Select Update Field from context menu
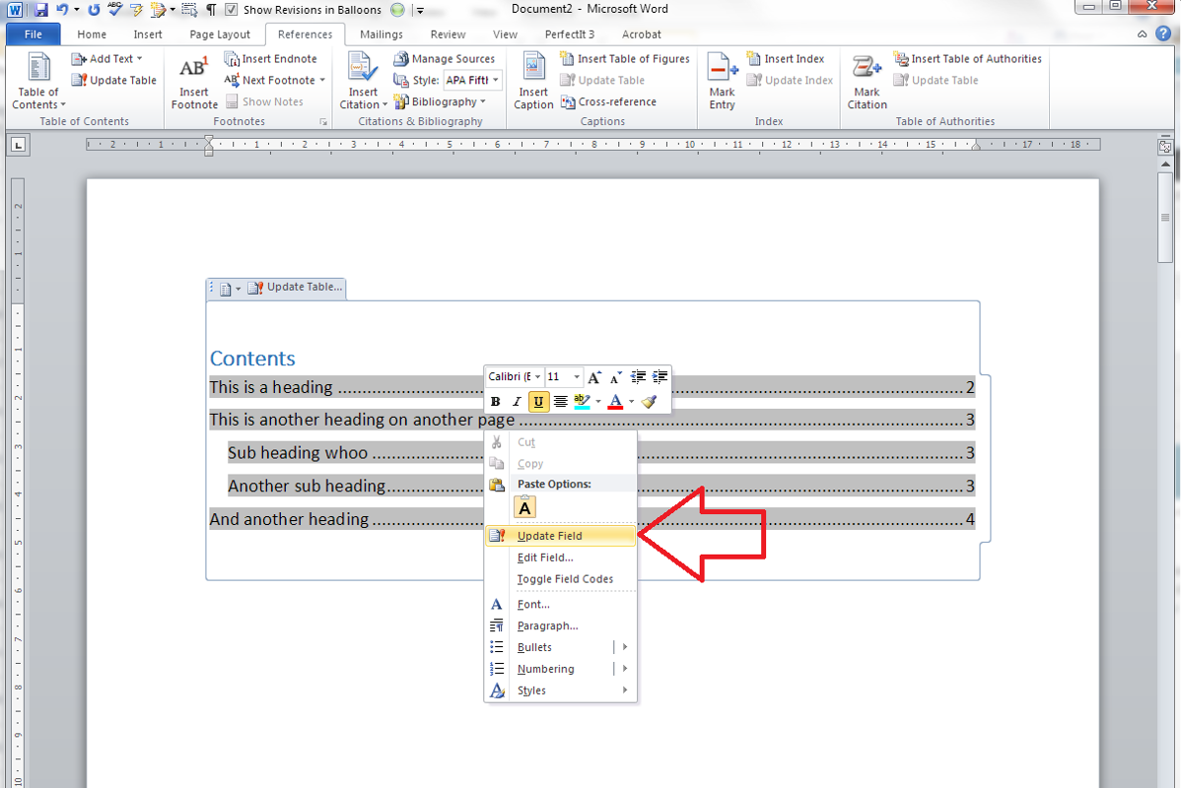The image size is (1181, 788). pos(549,536)
